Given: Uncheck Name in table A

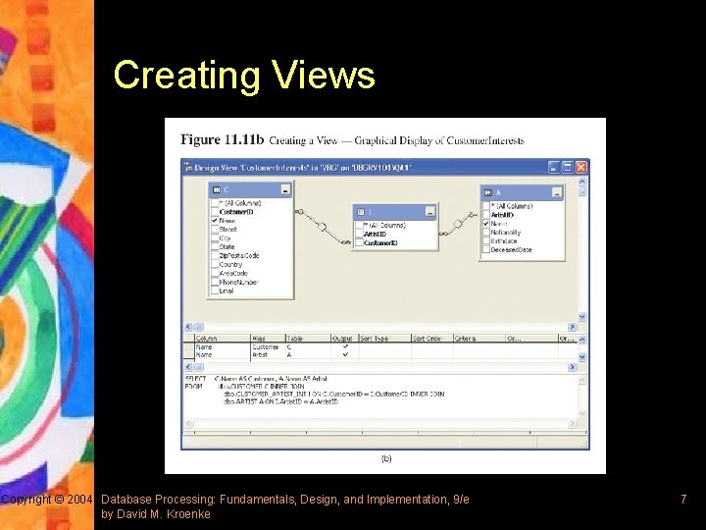Looking at the screenshot, I should (x=486, y=224).
